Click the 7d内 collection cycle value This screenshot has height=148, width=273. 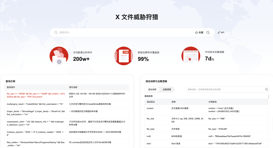(x=210, y=59)
